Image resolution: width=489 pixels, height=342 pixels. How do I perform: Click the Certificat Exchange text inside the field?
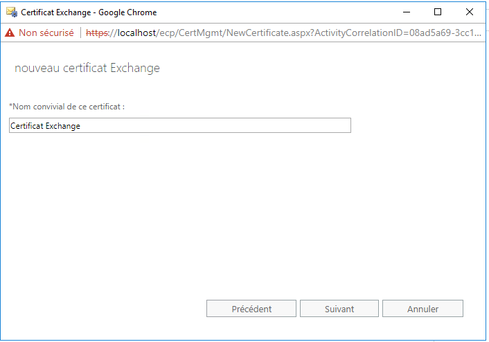tap(45, 125)
